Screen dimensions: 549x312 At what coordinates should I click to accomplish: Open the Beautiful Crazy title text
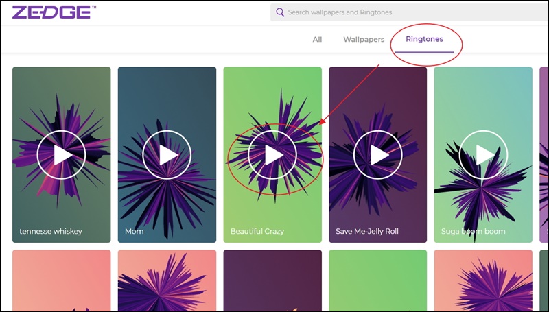coord(257,231)
